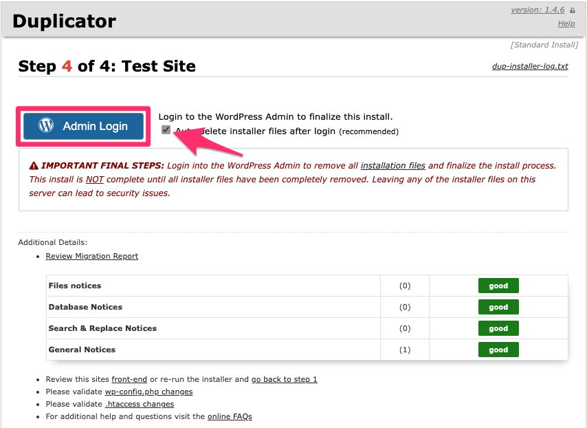Click the (0) count for Database Notices
The width and height of the screenshot is (587, 428).
(405, 307)
